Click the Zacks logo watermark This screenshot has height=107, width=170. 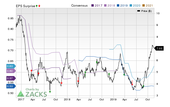[x=32, y=93]
